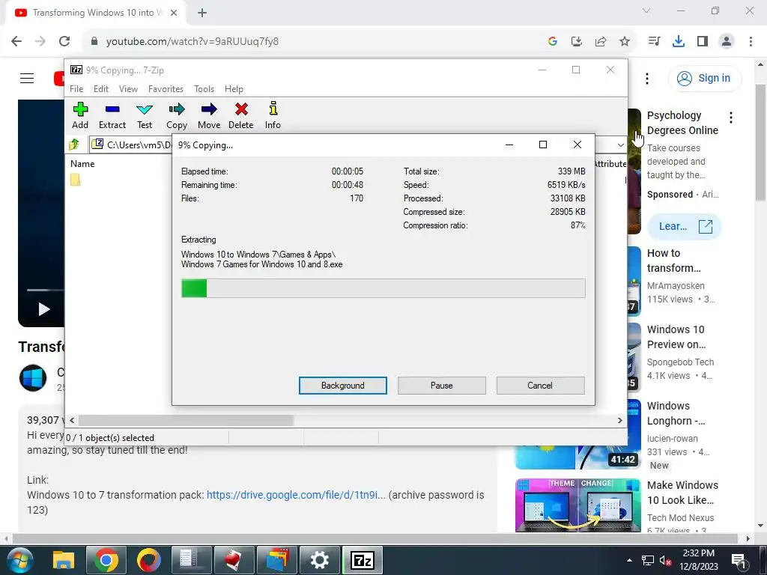Image resolution: width=767 pixels, height=575 pixels.
Task: Open the Chrome three-dot menu
Action: click(751, 42)
